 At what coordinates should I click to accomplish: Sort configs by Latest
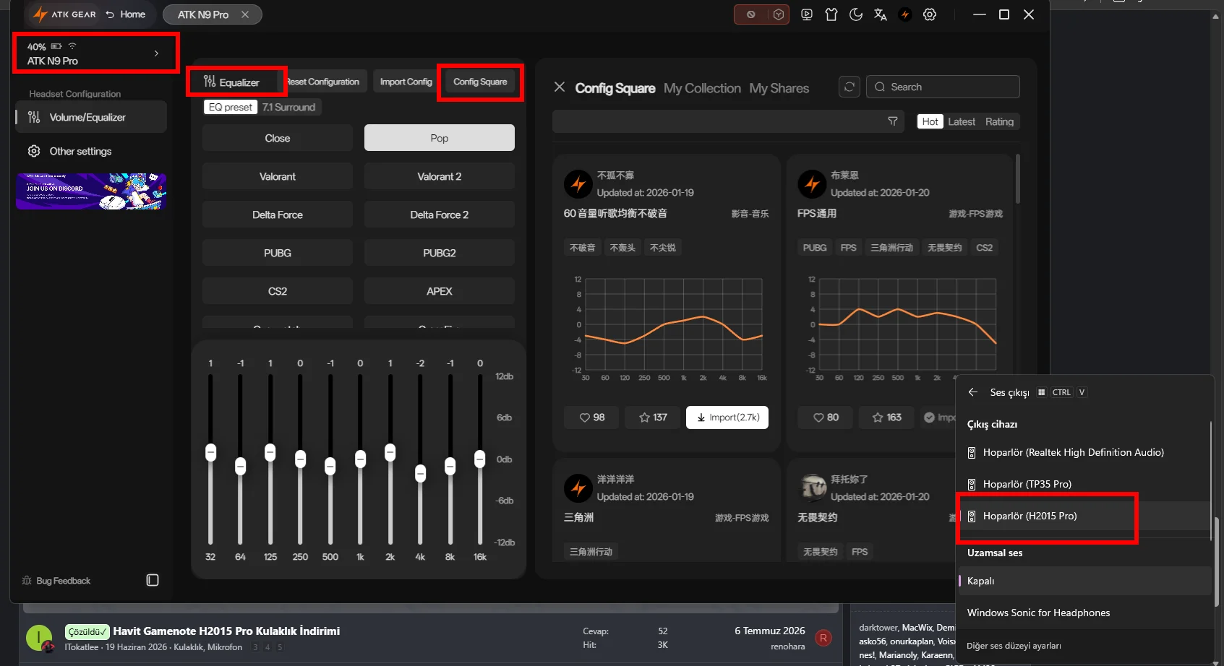coord(962,121)
